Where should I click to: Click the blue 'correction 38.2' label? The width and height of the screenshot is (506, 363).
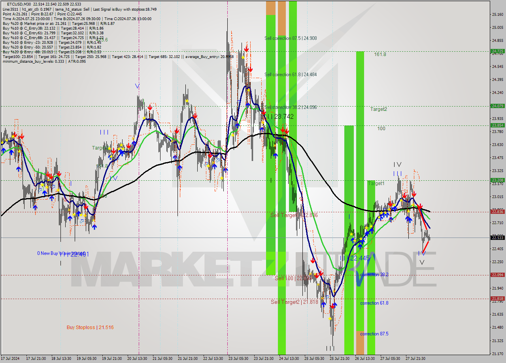pyautogui.click(x=374, y=275)
